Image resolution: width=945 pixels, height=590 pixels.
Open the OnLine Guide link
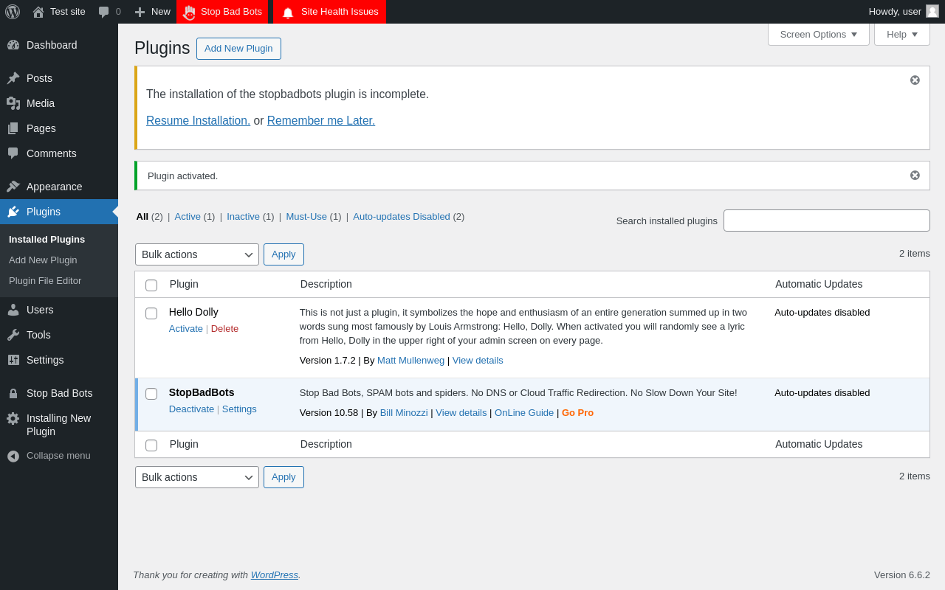point(524,412)
